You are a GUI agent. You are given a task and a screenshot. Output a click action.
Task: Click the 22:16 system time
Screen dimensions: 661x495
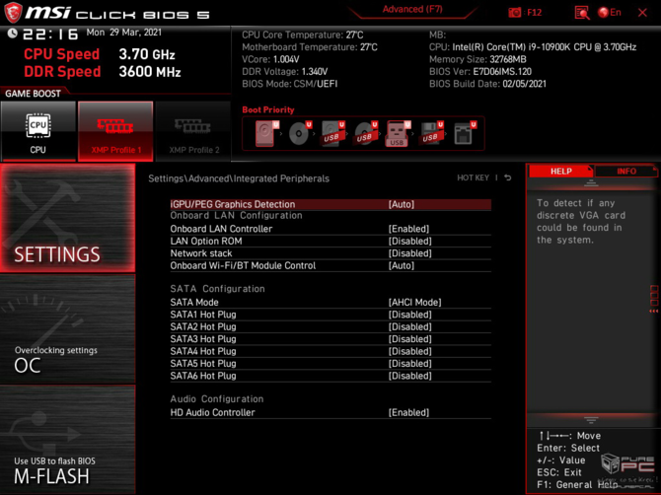[50, 34]
